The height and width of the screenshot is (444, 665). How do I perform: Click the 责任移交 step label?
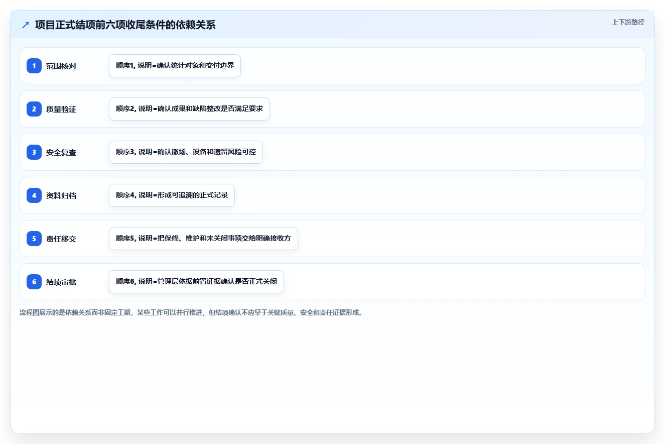[x=61, y=239]
